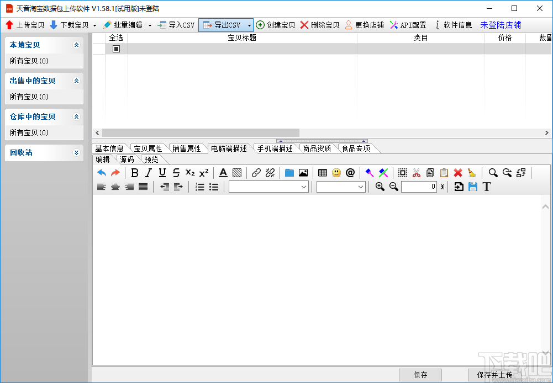Toggle italic formatting
This screenshot has height=383, width=553.
[x=149, y=173]
